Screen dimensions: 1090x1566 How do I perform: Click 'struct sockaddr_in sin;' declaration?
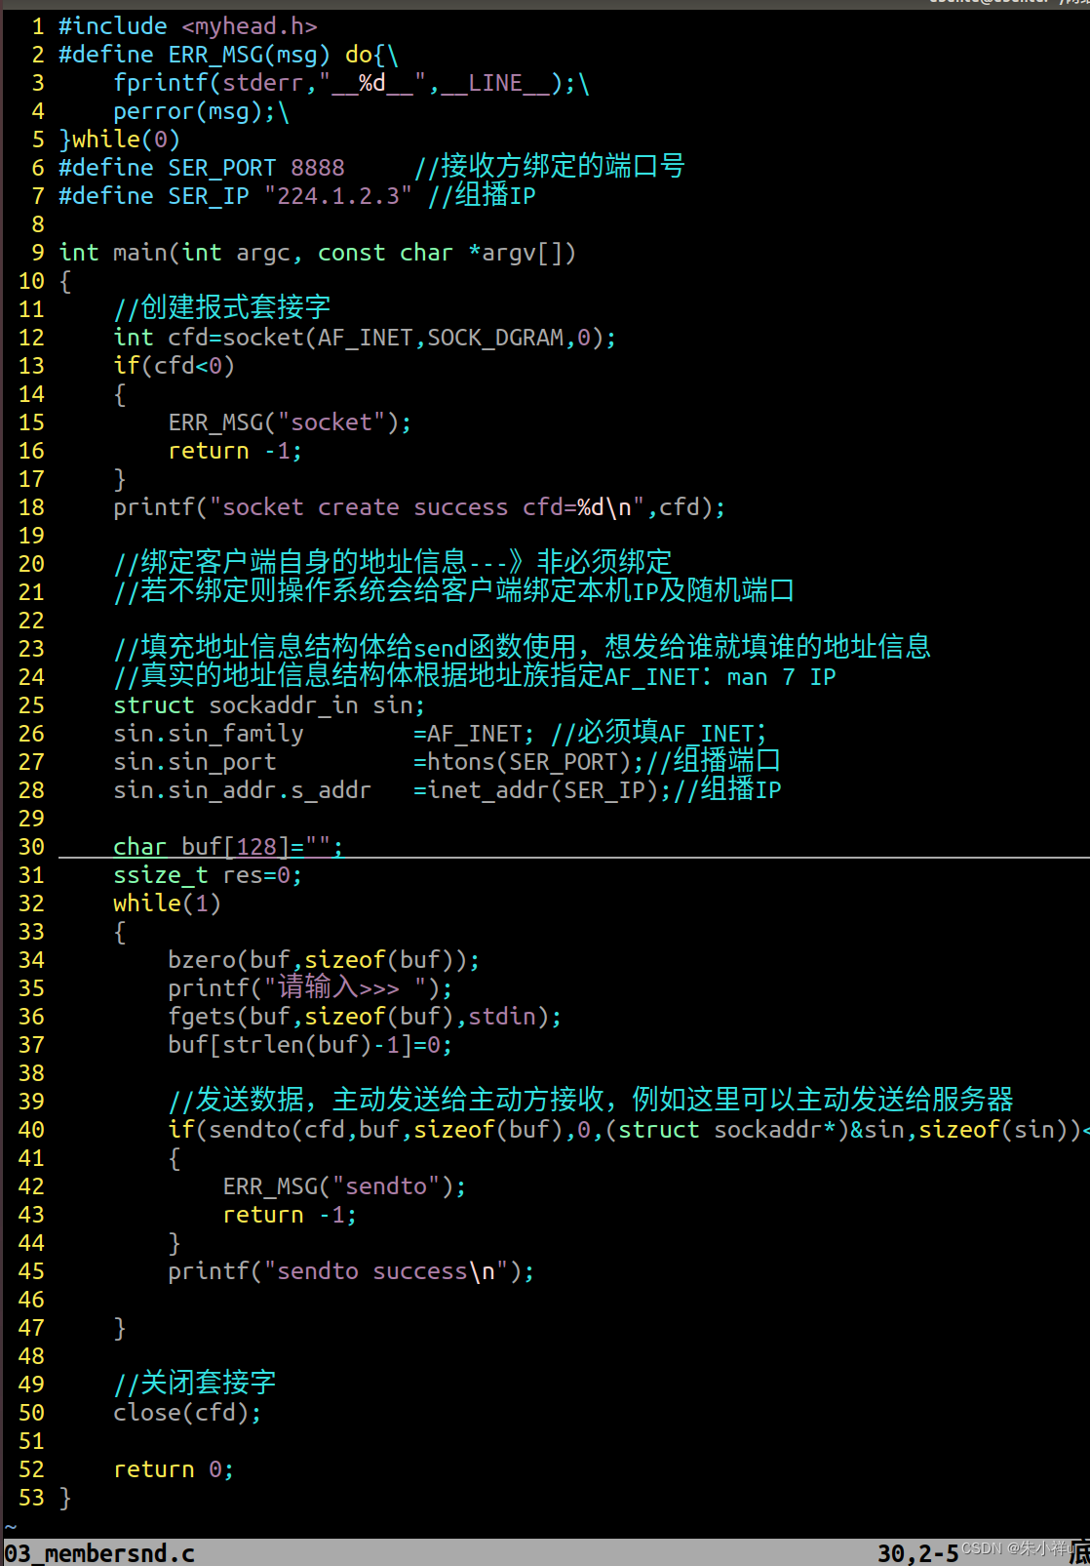(269, 705)
